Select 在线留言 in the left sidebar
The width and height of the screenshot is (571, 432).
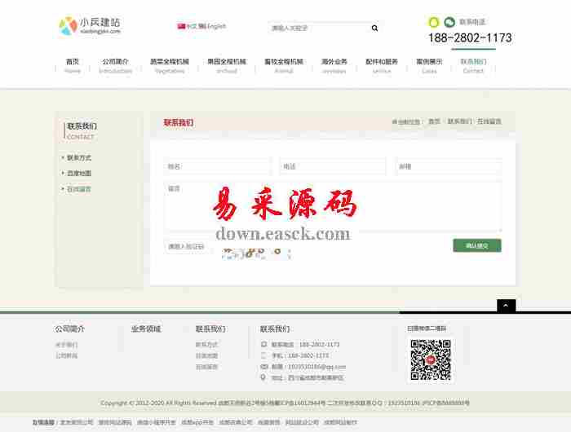[x=79, y=188]
